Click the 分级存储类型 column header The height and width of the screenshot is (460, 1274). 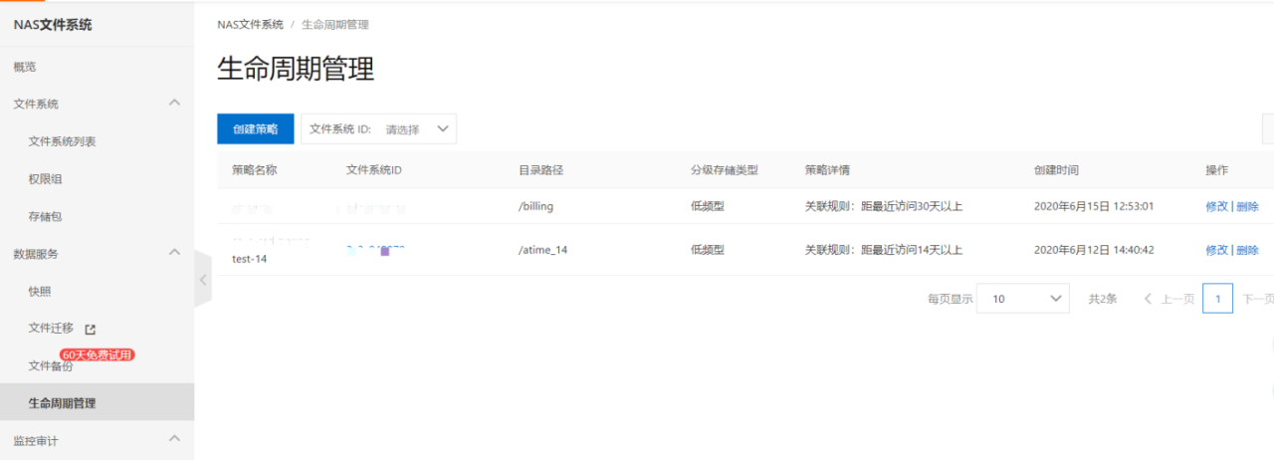click(x=725, y=170)
